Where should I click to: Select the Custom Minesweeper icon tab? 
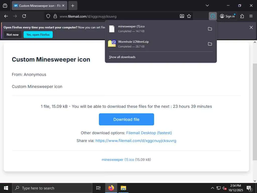click(39, 6)
